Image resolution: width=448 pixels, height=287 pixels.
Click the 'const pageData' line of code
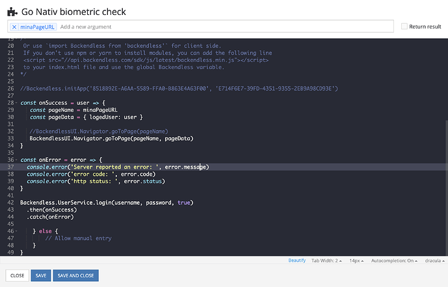point(86,117)
